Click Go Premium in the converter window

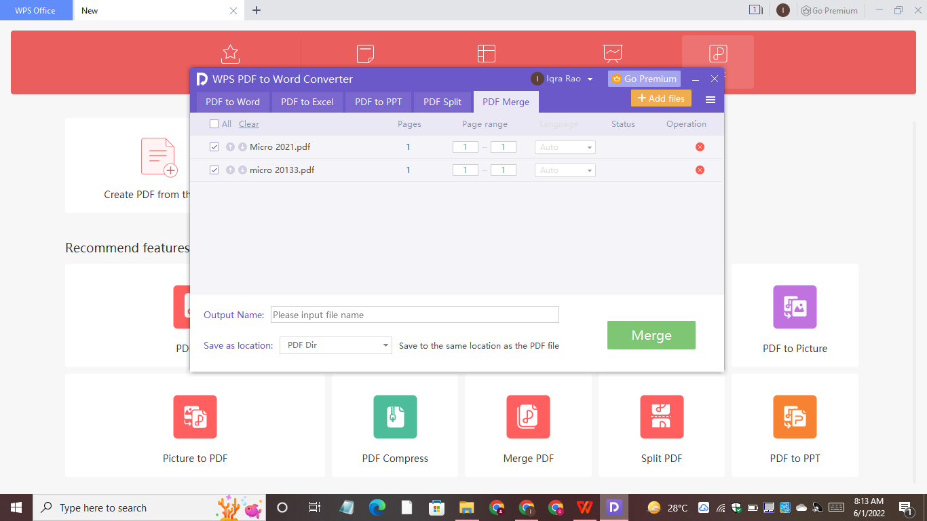tap(644, 79)
